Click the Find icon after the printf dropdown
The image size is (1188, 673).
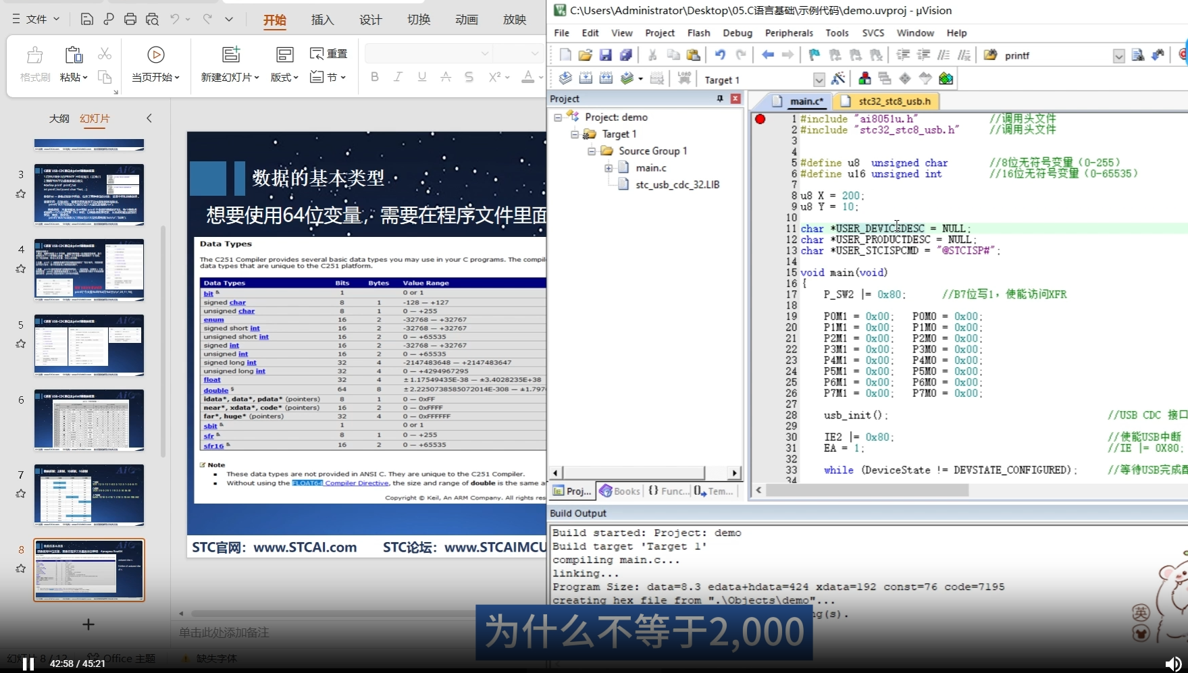1138,55
